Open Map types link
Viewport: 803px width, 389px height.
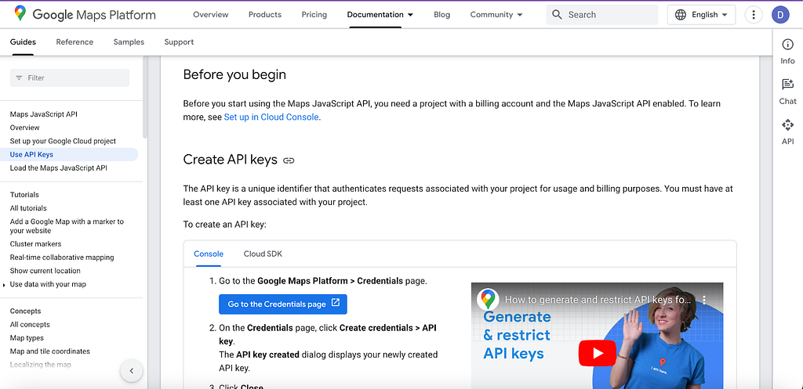coord(27,338)
